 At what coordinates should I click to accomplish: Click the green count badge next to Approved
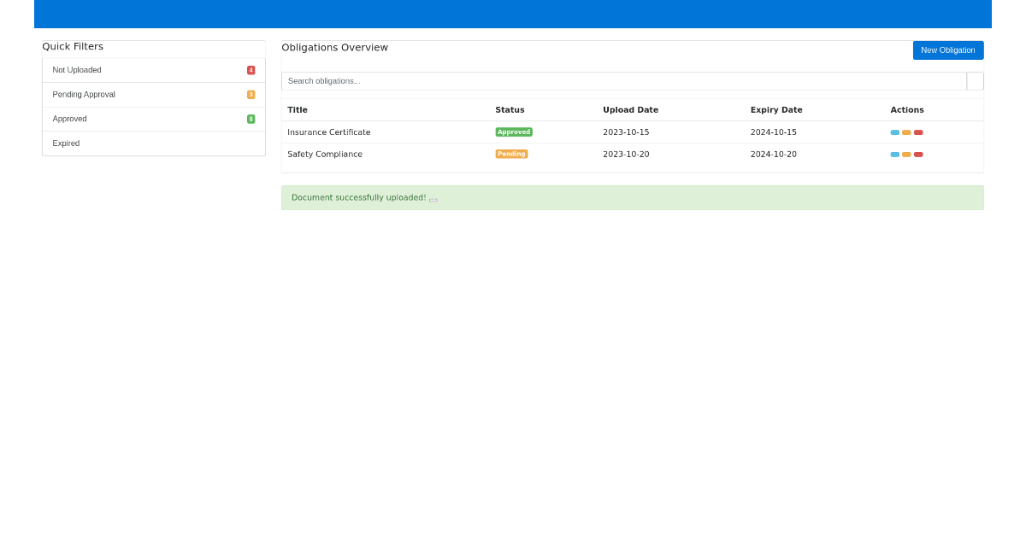pyautogui.click(x=251, y=119)
